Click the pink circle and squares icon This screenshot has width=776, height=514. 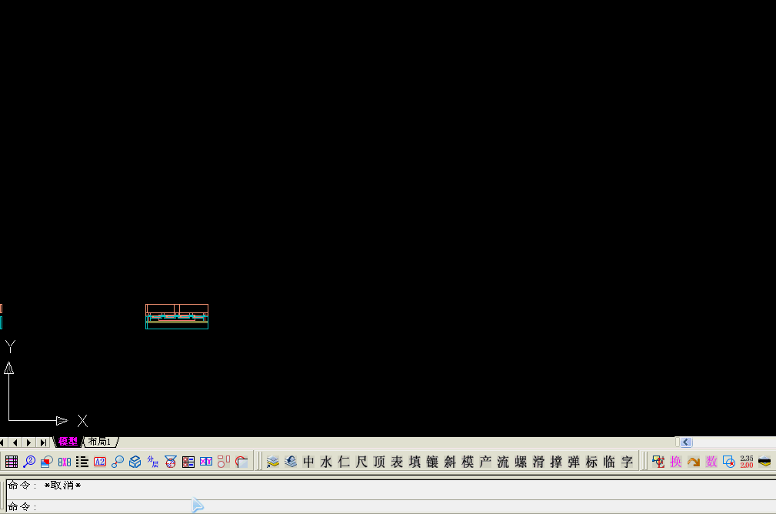pyautogui.click(x=224, y=462)
